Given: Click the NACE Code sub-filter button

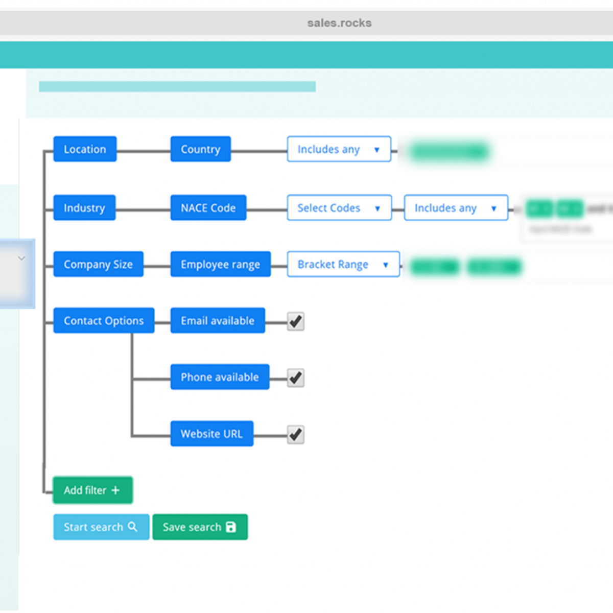Looking at the screenshot, I should (x=208, y=208).
